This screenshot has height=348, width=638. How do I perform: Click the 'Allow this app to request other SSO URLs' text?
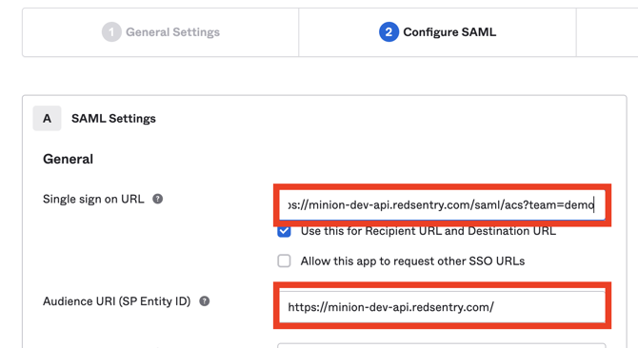point(412,261)
